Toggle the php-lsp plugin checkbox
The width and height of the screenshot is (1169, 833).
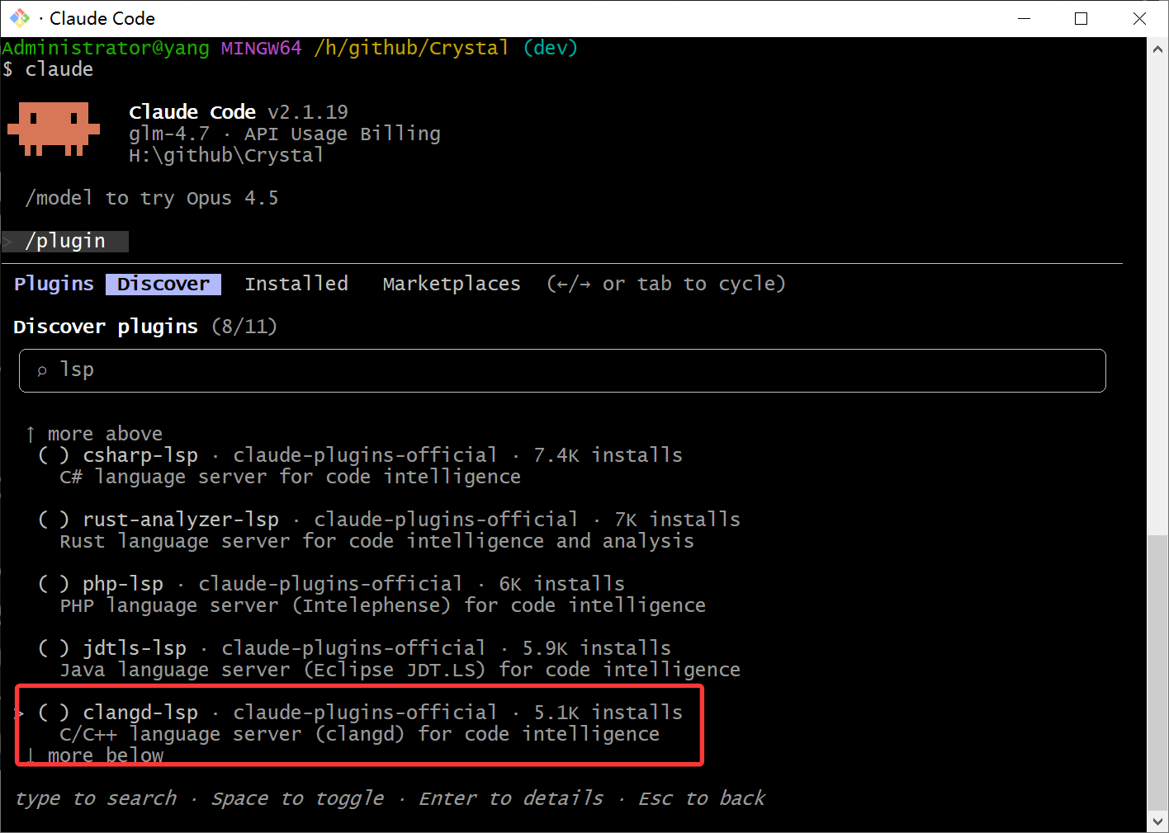pos(54,584)
